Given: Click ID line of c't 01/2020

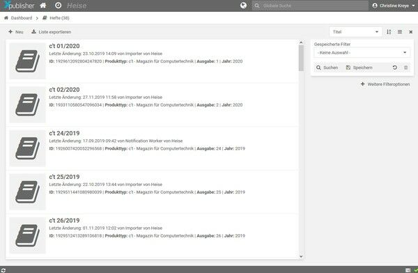Looking at the screenshot, I should 146,61.
